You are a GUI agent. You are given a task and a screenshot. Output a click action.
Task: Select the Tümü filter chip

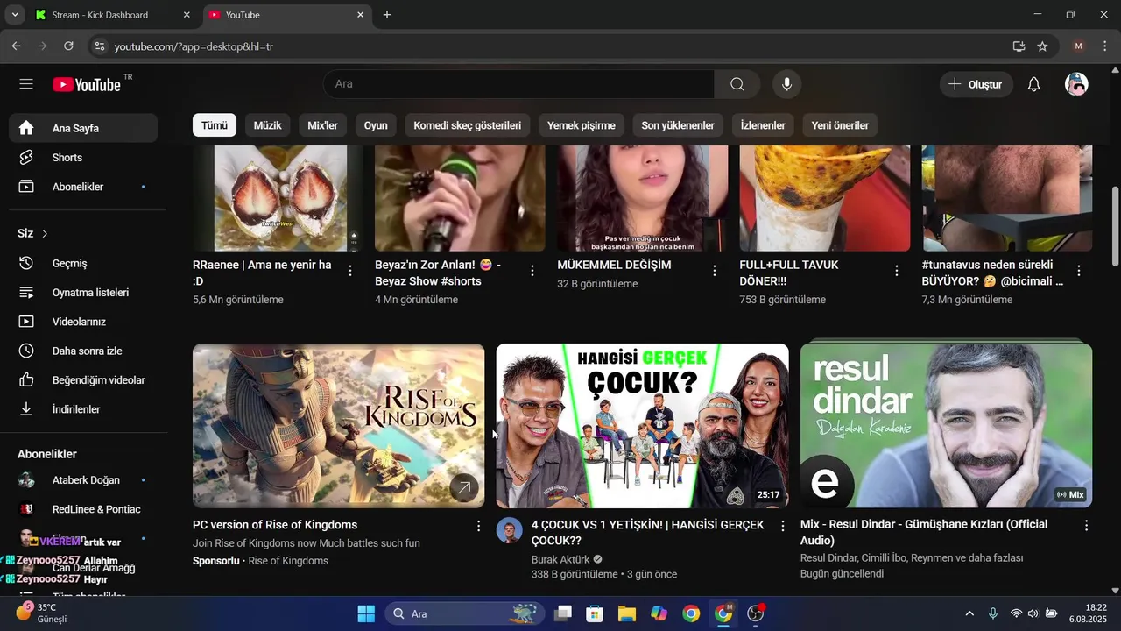pos(215,125)
